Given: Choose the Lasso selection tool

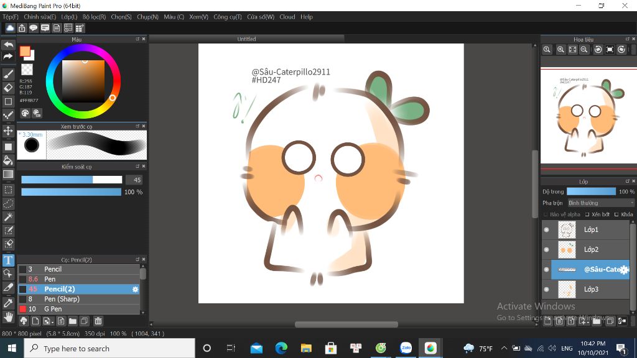Looking at the screenshot, I should click(8, 203).
